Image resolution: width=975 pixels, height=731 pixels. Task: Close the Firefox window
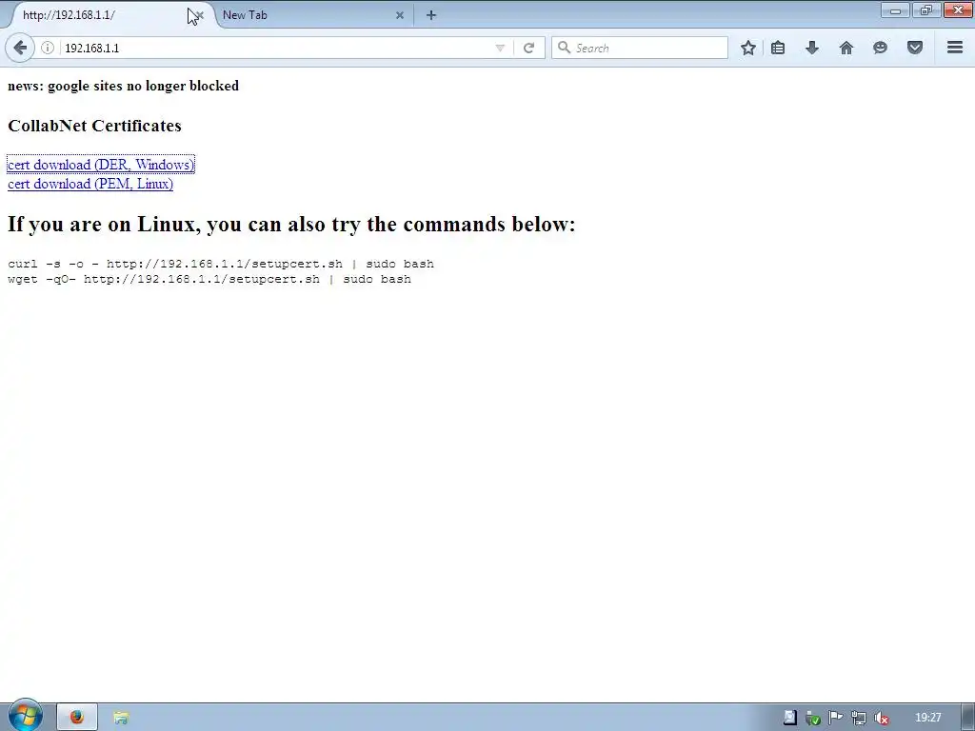tap(958, 10)
